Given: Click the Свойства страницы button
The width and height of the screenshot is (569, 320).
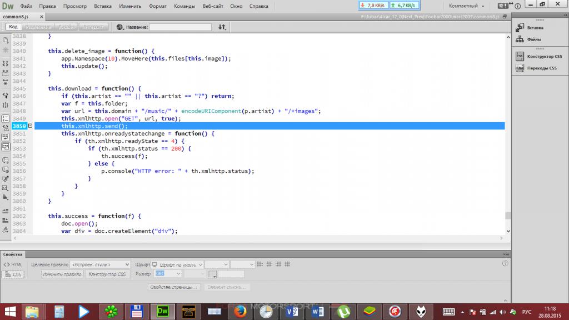Looking at the screenshot, I should point(174,287).
